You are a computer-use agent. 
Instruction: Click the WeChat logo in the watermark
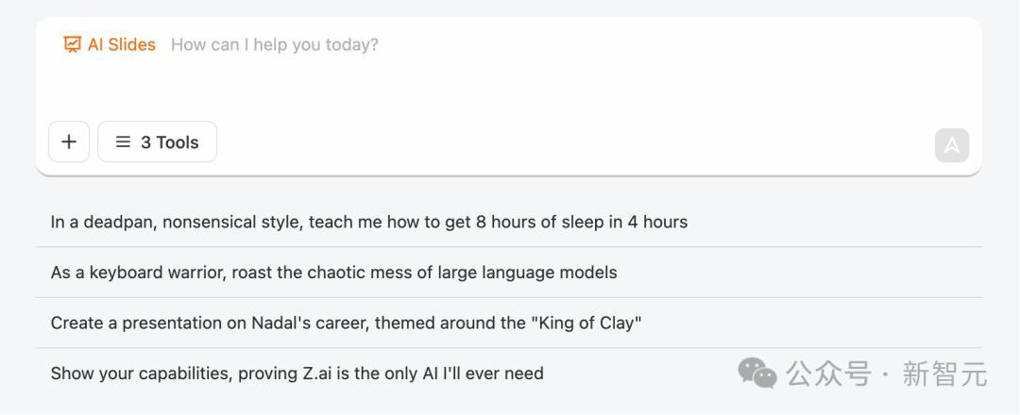tap(757, 373)
